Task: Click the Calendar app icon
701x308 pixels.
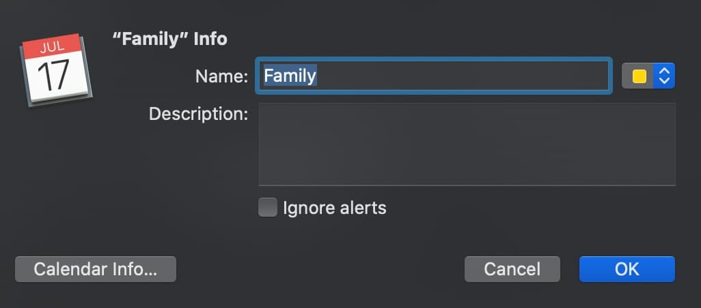Action: click(x=56, y=72)
